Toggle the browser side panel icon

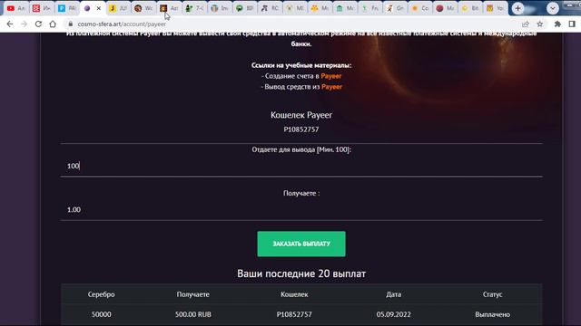coord(572,24)
